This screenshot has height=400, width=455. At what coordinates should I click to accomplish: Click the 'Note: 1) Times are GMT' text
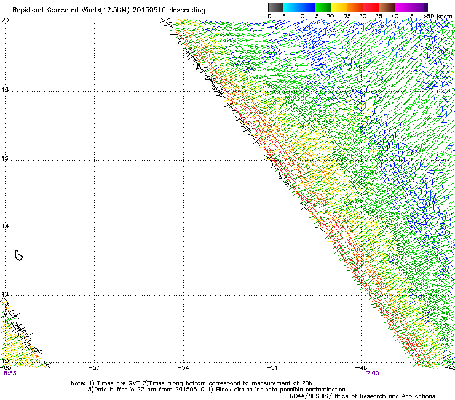coord(106,383)
